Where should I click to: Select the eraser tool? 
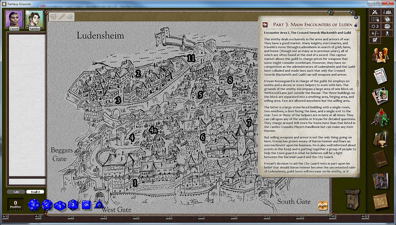pyautogui.click(x=70, y=16)
